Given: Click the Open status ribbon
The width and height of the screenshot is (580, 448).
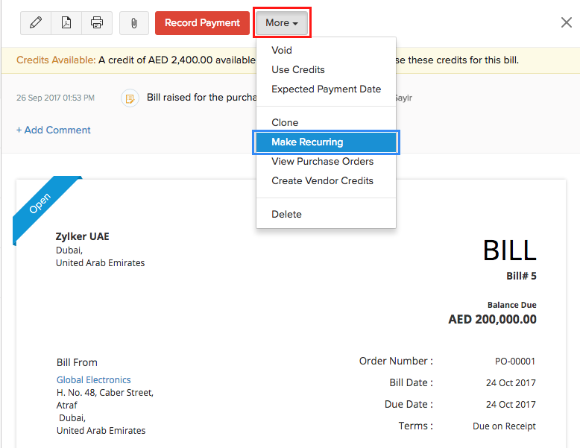Looking at the screenshot, I should point(40,204).
